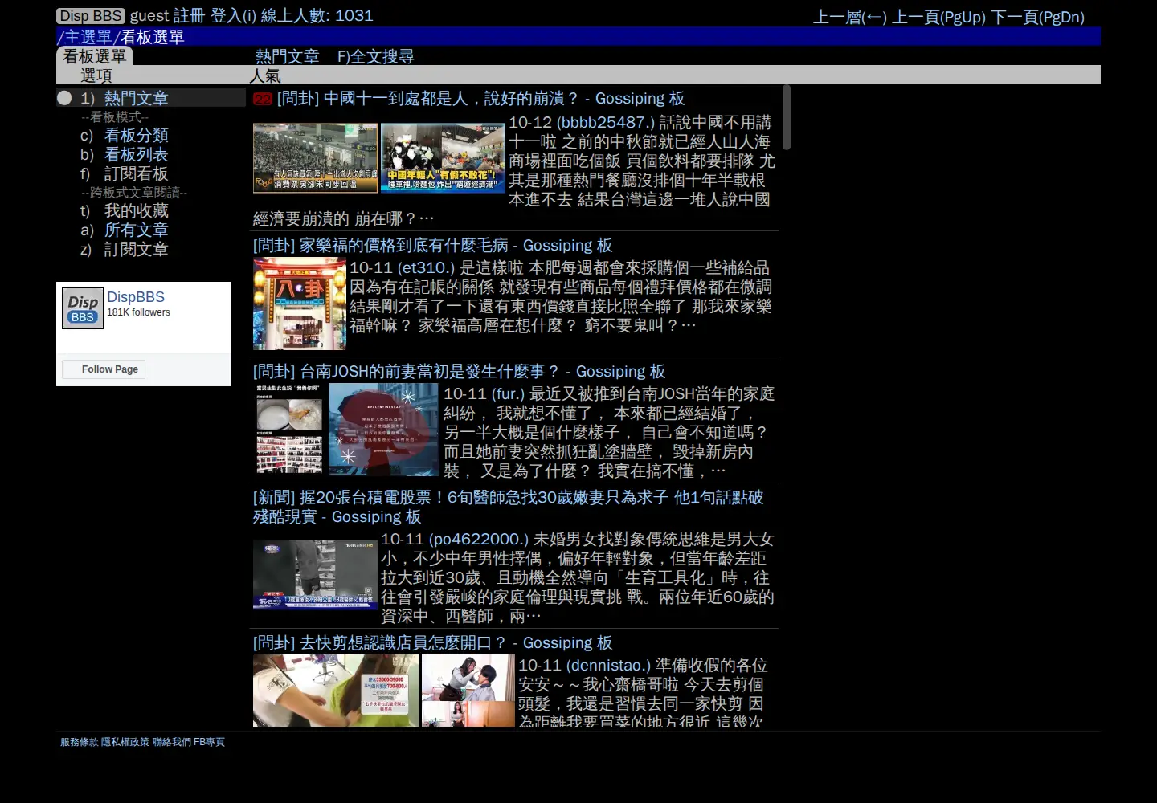
Task: Click the red umbrella thumbnail in JOSH post
Action: point(383,430)
